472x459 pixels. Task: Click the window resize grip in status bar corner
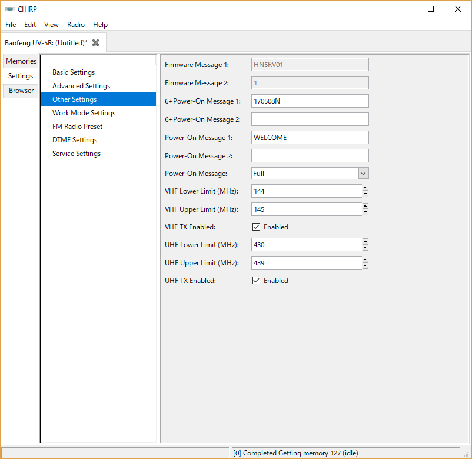(467, 454)
